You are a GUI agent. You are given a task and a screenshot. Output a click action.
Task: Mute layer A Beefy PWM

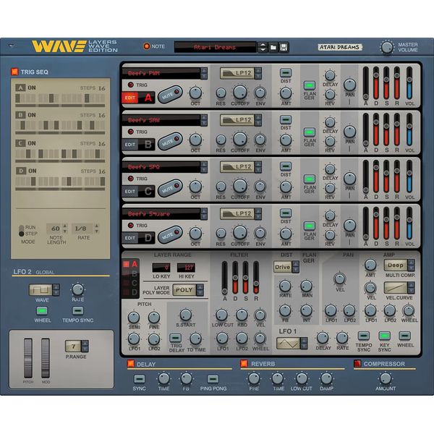[x=170, y=95]
